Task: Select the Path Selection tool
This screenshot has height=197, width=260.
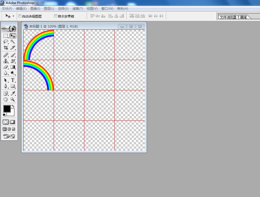Action: point(6,80)
